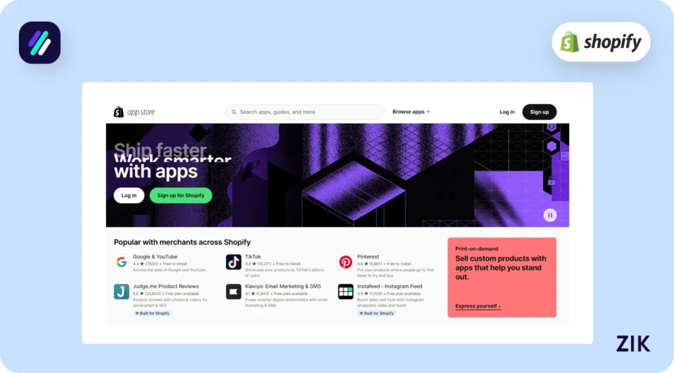Screen dimensions: 674x373
Task: Open the TikTok app icon
Action: (234, 262)
